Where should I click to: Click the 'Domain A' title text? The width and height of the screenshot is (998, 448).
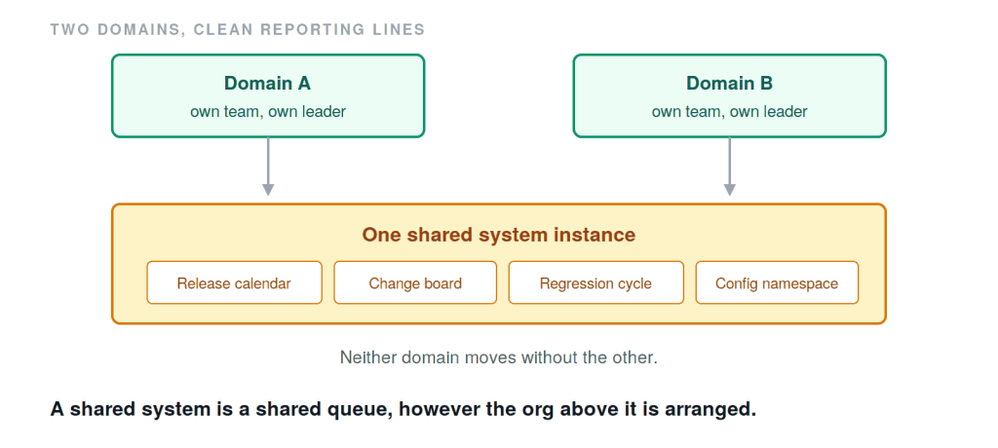(x=268, y=84)
